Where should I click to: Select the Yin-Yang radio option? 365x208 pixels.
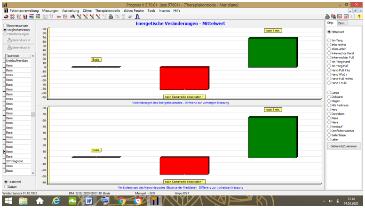click(329, 40)
